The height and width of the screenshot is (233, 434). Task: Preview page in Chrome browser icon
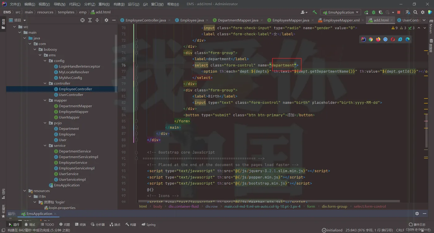tap(371, 39)
